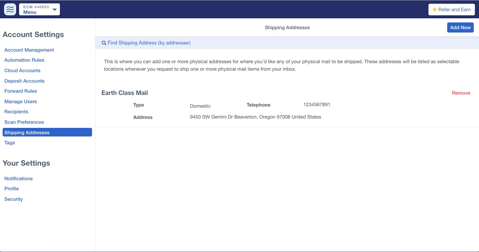Click the Your Settings heading

27,163
